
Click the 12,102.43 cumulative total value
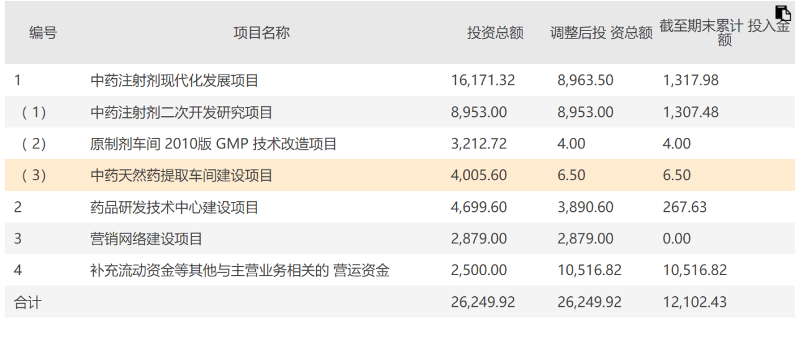click(694, 302)
